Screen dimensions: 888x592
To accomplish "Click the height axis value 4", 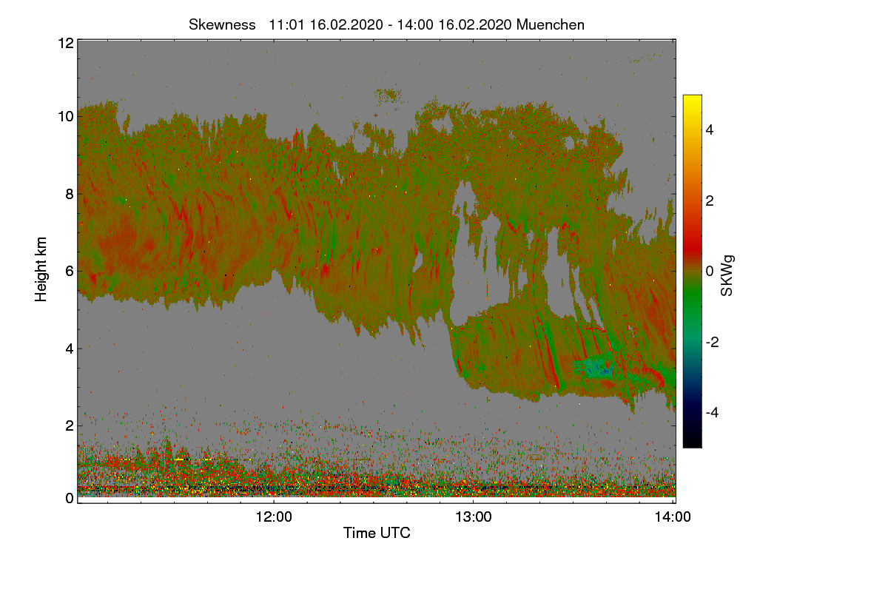I will pyautogui.click(x=69, y=348).
